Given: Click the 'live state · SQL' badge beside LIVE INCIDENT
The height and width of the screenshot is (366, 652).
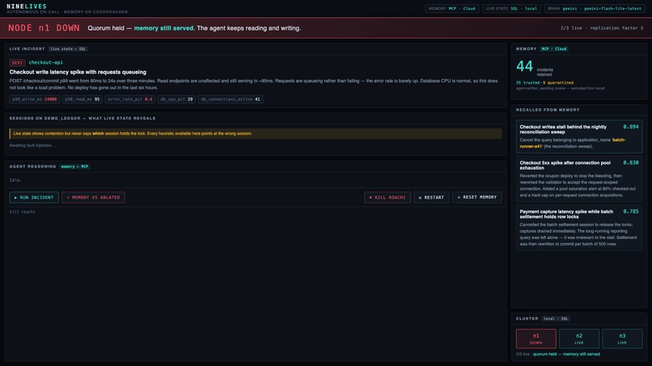Looking at the screenshot, I should click(x=68, y=49).
